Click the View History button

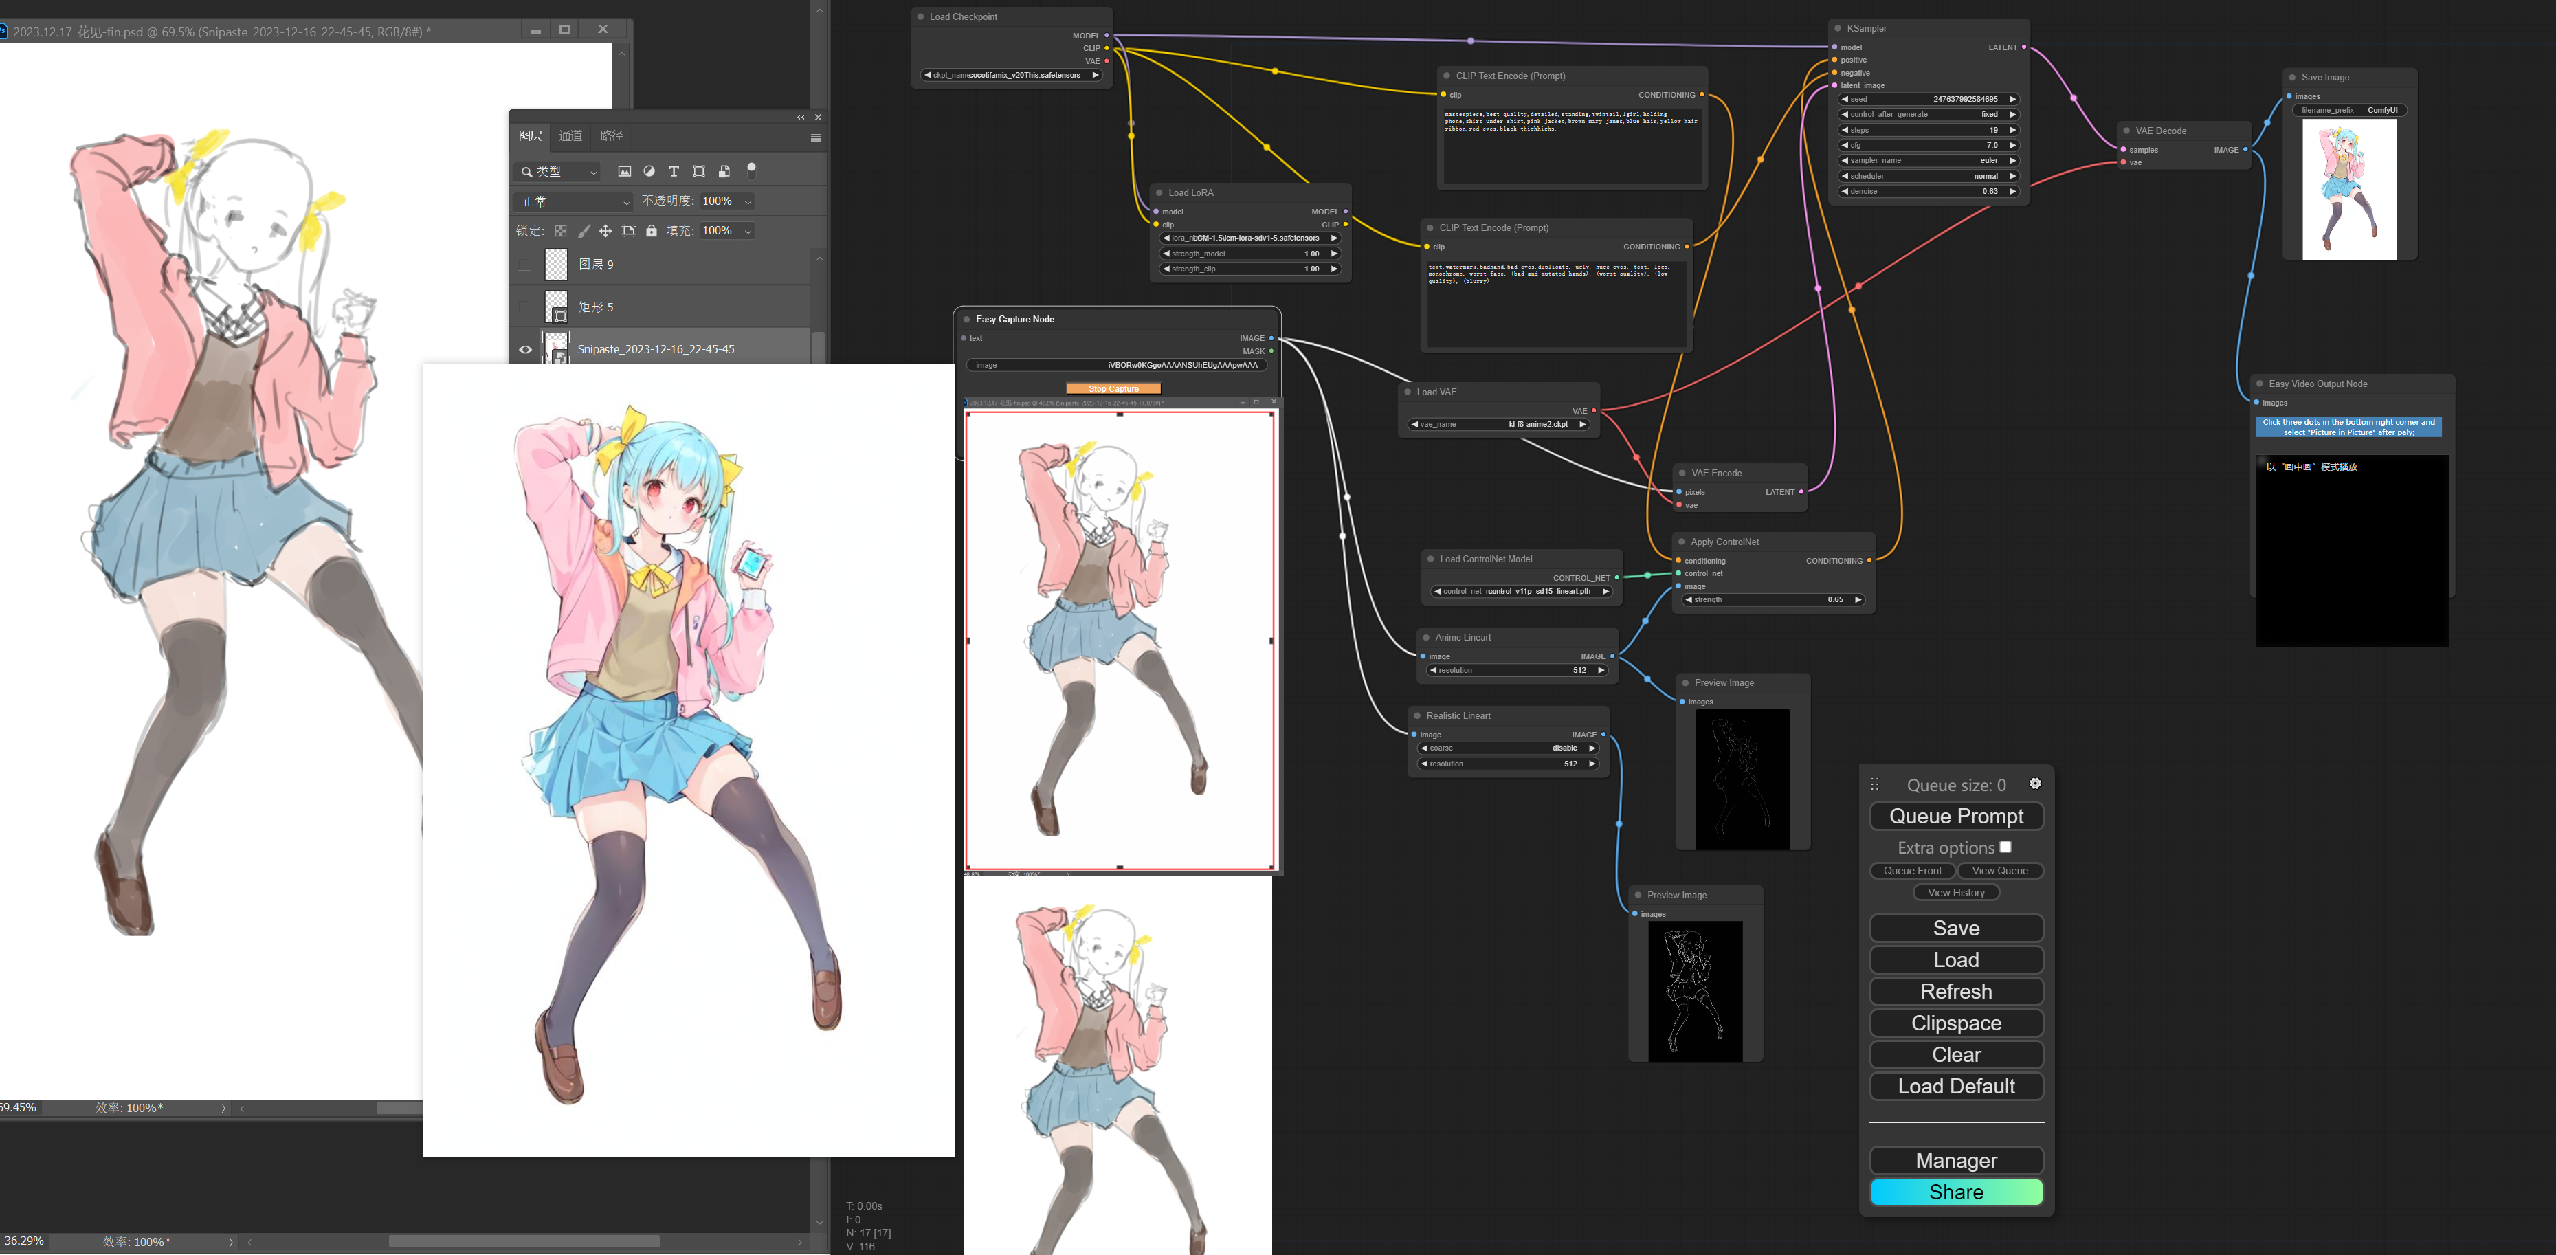[x=1956, y=893]
